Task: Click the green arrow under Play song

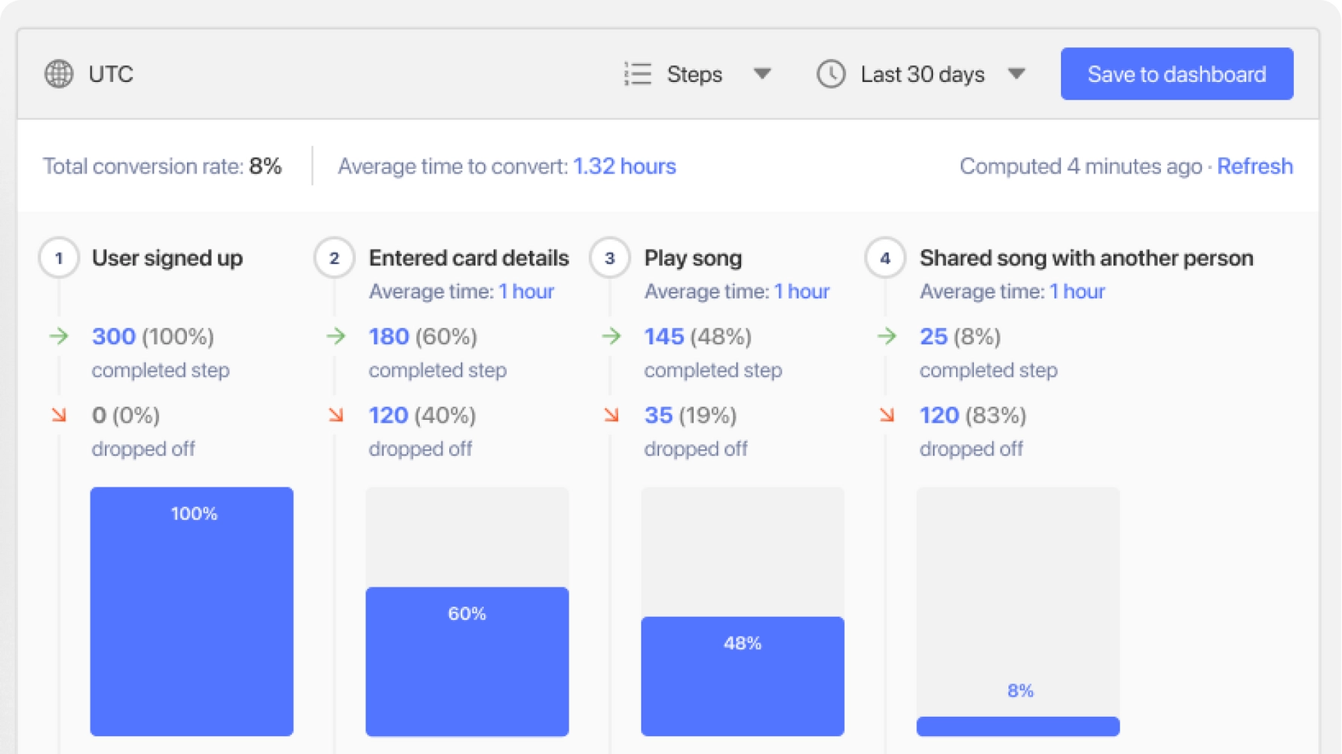Action: tap(611, 337)
